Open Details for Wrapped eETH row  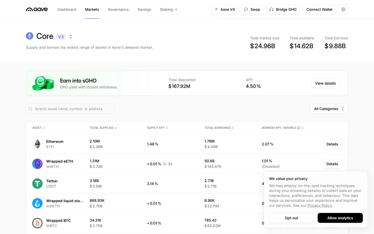coord(332,164)
